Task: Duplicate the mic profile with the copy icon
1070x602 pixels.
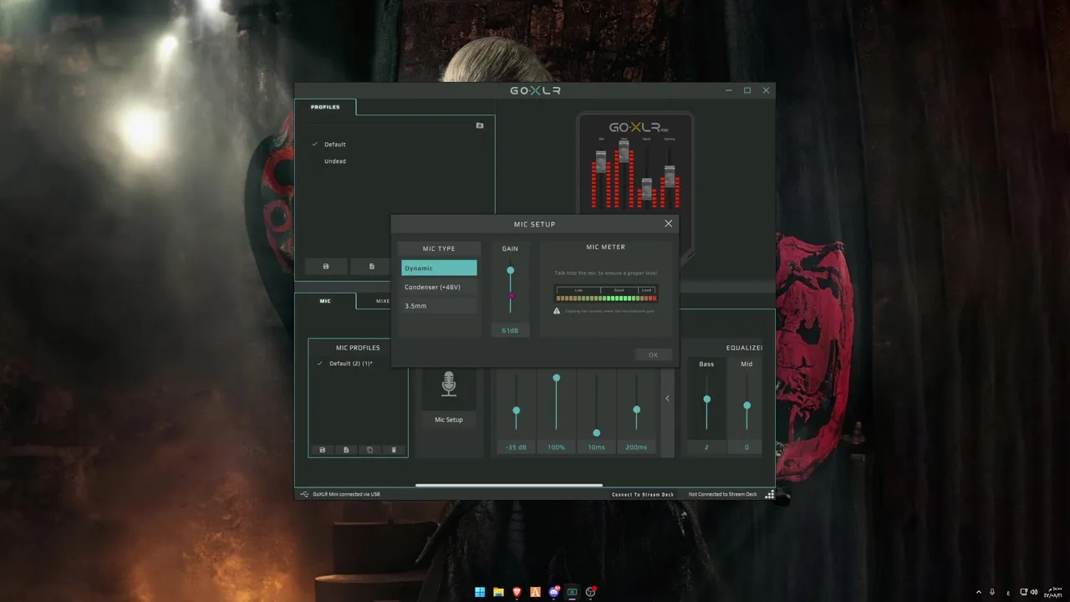Action: tap(370, 450)
